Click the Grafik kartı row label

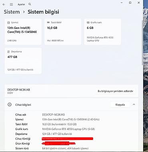[x=22, y=129]
